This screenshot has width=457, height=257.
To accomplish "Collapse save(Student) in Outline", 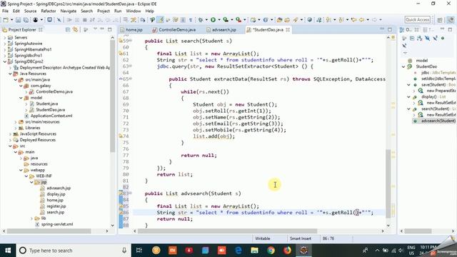I will 408,85.
